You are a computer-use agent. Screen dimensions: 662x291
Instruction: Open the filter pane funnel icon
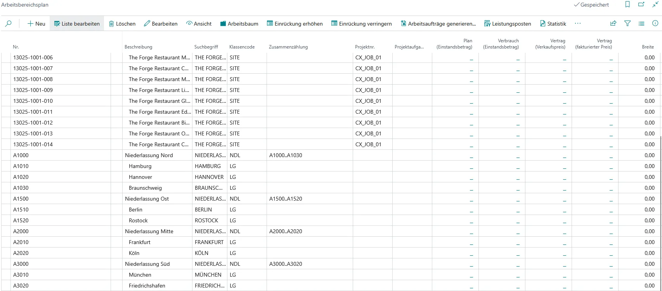pos(627,24)
